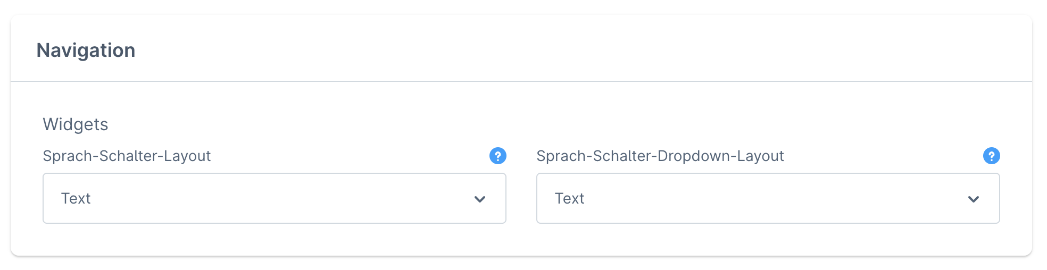The width and height of the screenshot is (1047, 270).
Task: Click the Navigation card header bar
Action: tap(521, 49)
